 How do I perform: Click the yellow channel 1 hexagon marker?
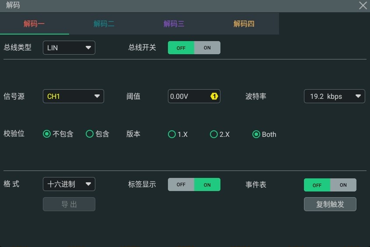coord(214,96)
